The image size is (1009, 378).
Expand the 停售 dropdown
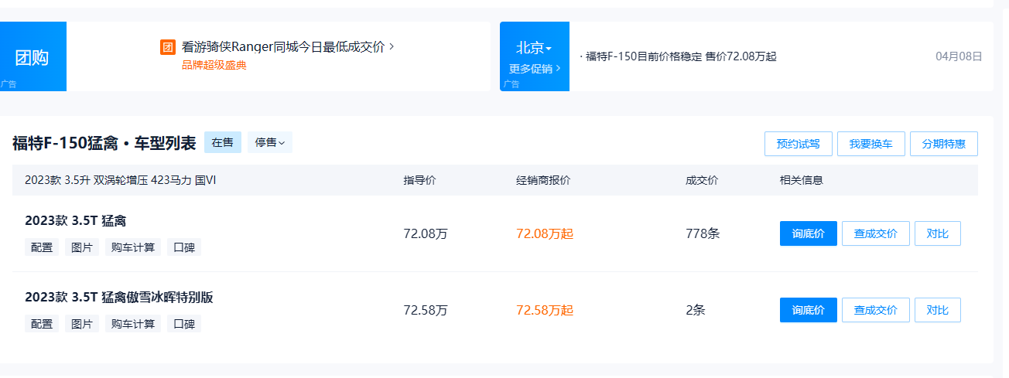269,142
